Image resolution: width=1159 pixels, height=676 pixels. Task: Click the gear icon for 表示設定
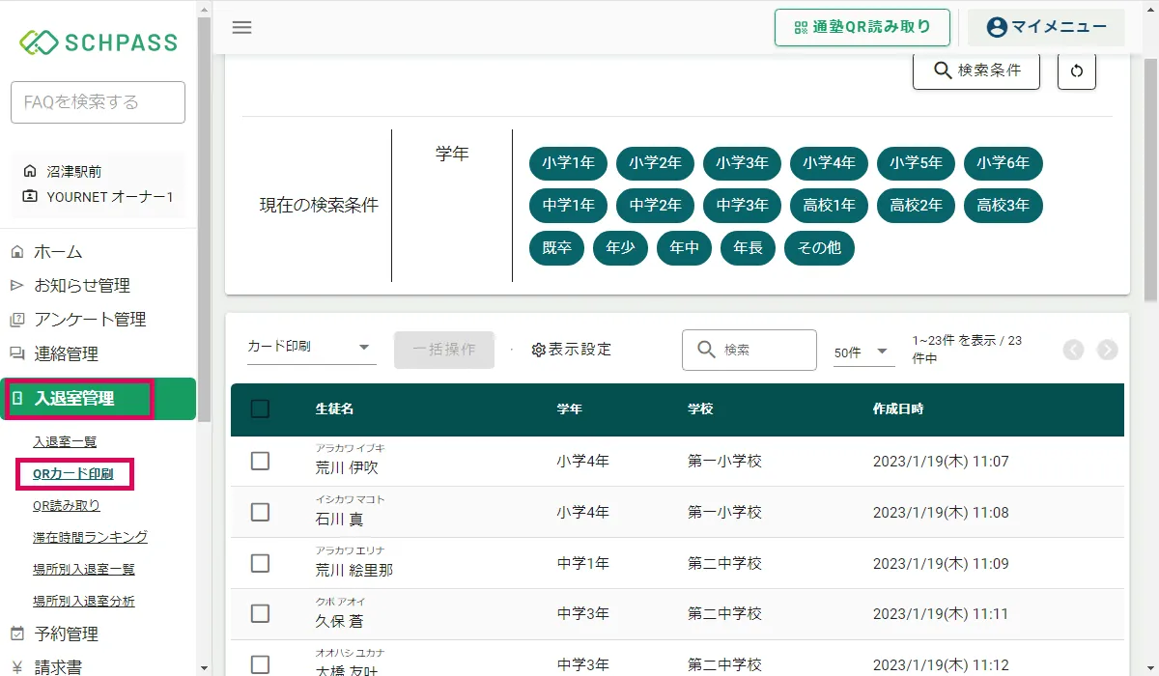[539, 350]
